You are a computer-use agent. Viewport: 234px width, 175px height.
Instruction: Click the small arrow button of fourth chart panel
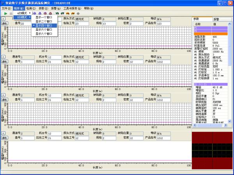coord(3,133)
